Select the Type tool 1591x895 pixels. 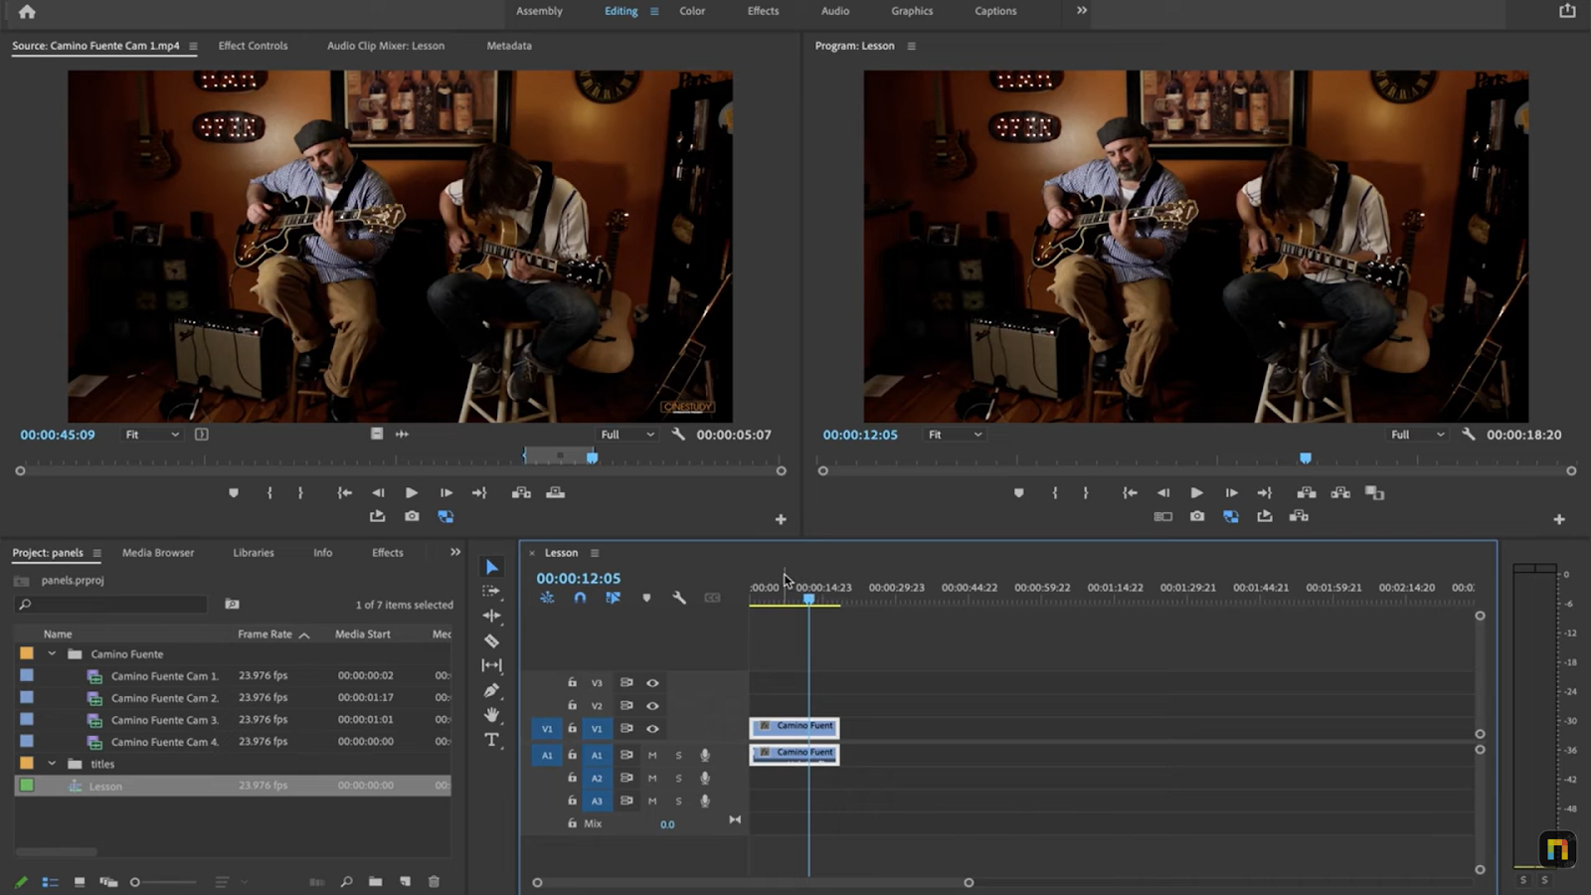(491, 740)
